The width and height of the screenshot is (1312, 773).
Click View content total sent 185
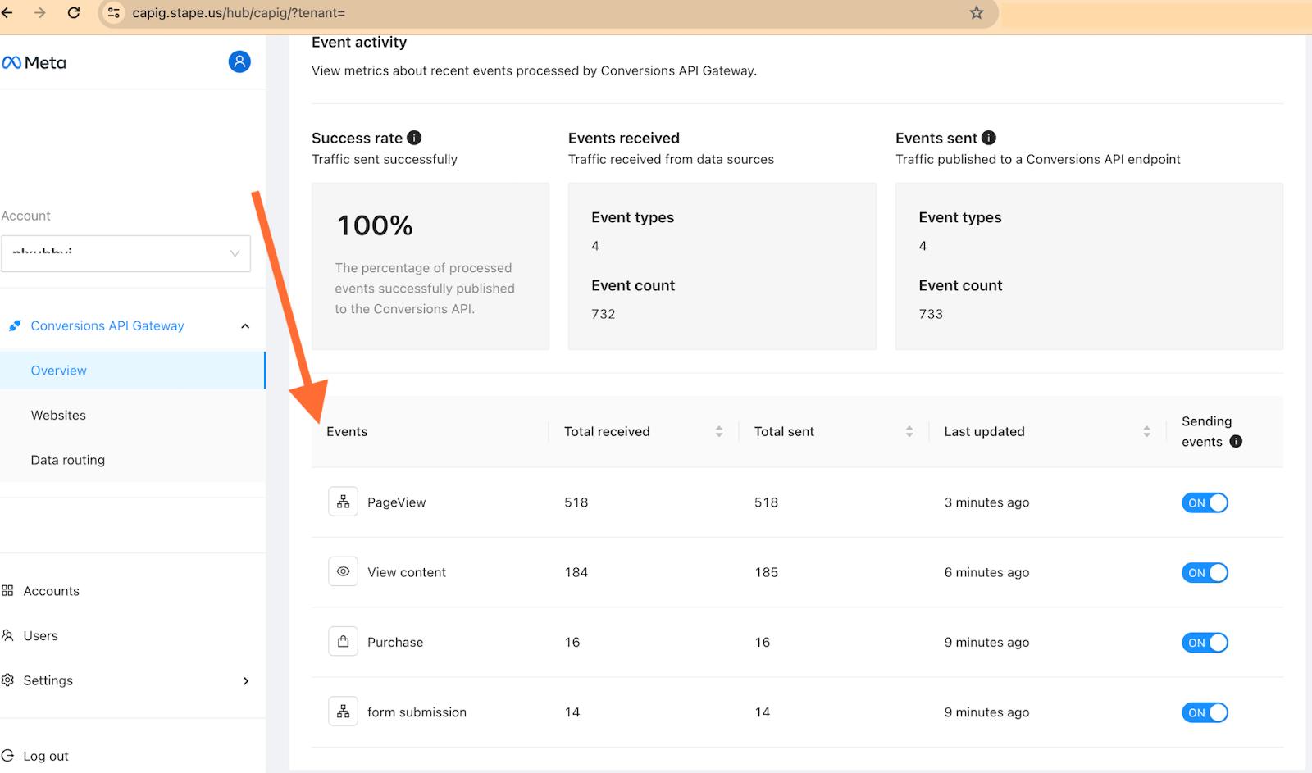(x=766, y=572)
